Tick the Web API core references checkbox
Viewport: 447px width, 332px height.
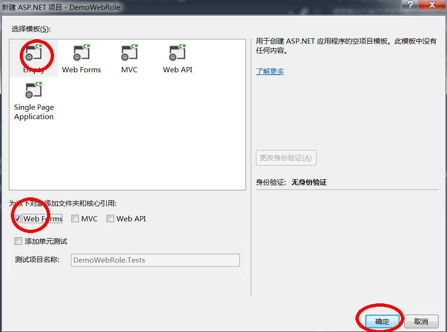click(x=110, y=219)
